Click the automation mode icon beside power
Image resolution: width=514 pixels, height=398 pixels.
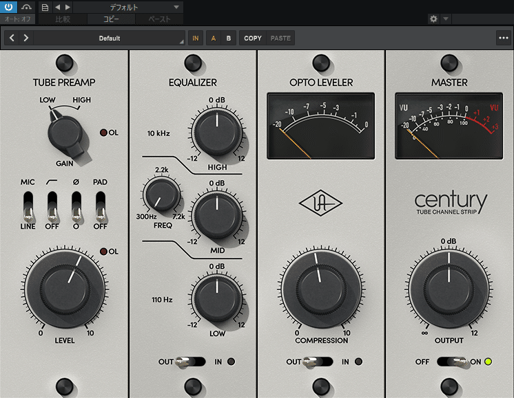pos(26,7)
